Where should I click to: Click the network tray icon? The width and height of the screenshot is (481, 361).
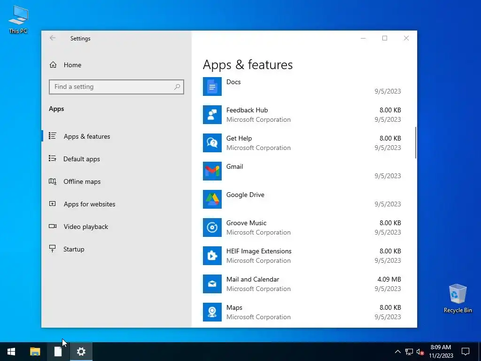click(x=409, y=352)
